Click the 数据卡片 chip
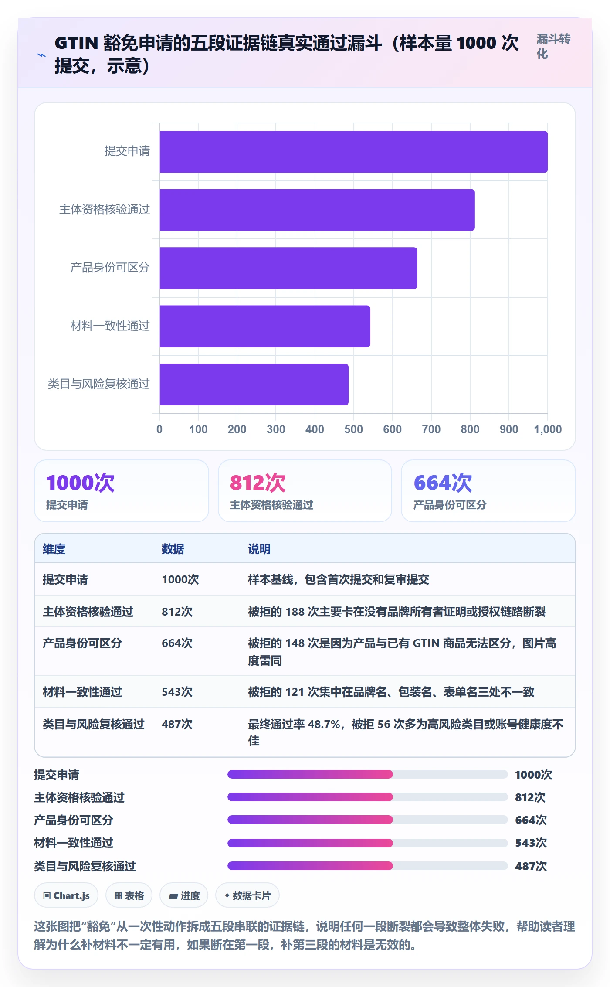 coord(247,895)
